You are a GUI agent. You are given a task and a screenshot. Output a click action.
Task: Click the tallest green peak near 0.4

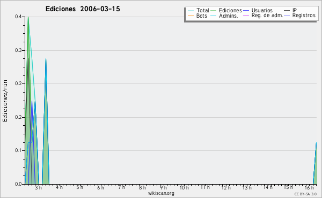(x=28, y=17)
